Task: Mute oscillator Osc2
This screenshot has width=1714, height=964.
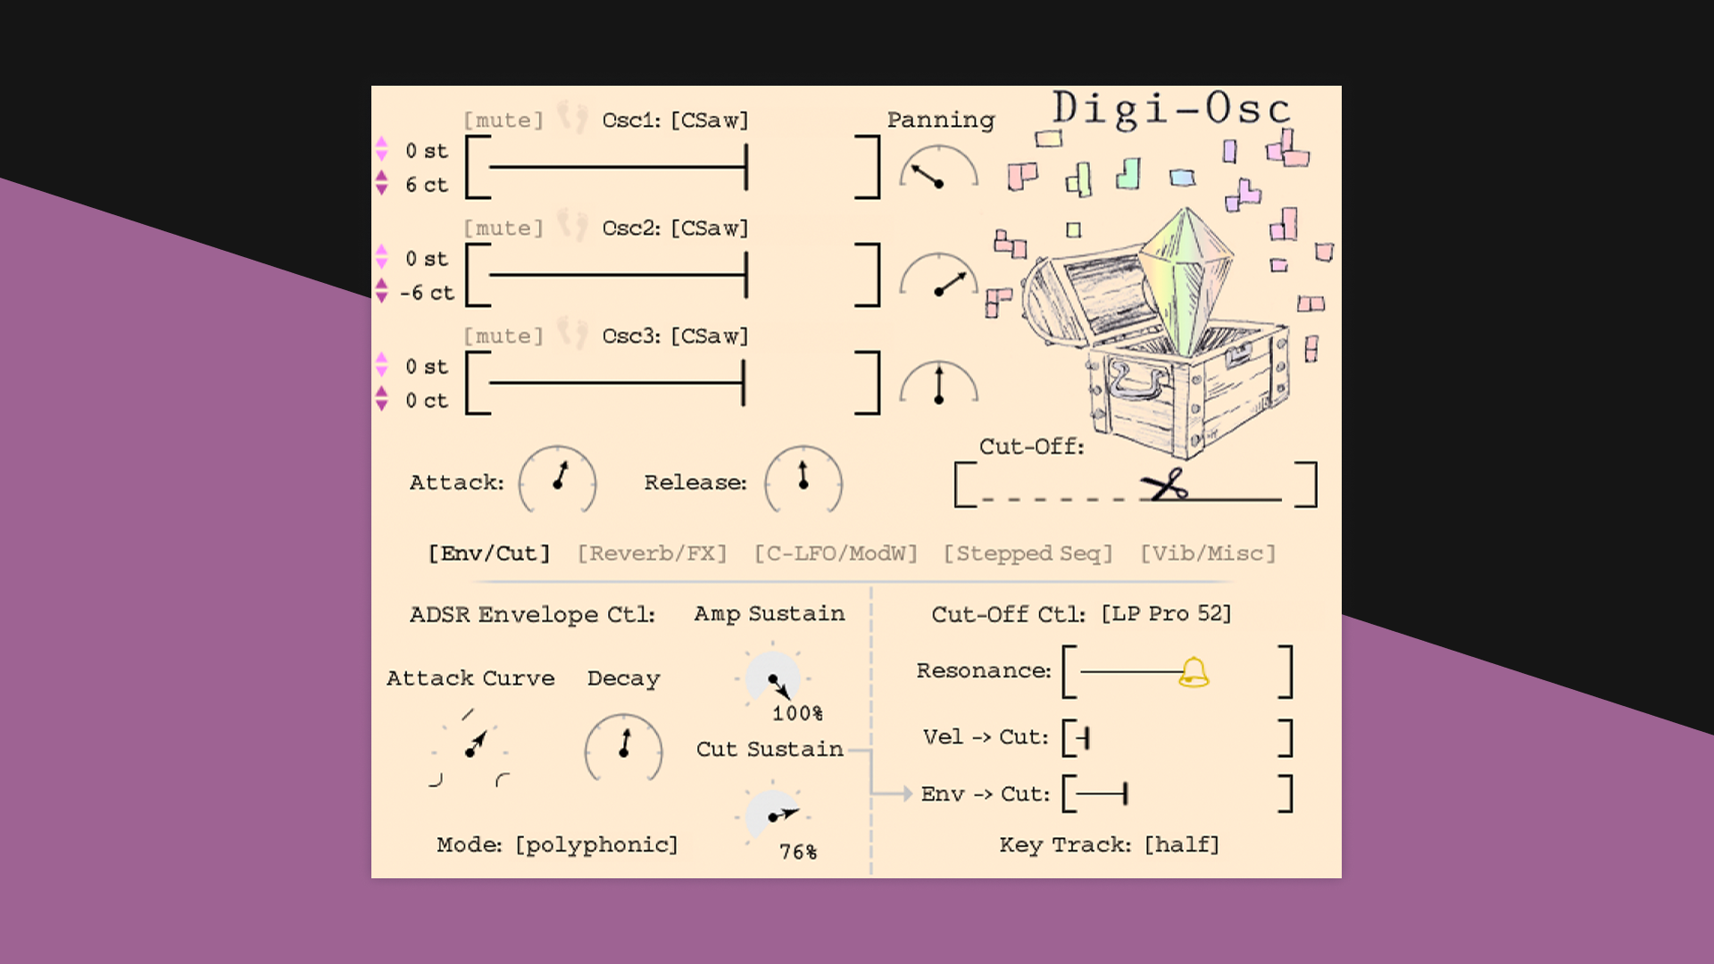Action: pyautogui.click(x=503, y=228)
